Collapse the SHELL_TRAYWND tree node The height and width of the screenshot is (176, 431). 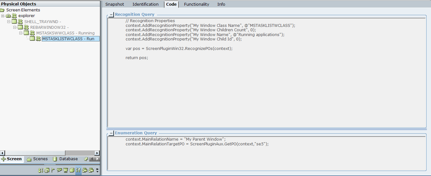[x=9, y=21]
